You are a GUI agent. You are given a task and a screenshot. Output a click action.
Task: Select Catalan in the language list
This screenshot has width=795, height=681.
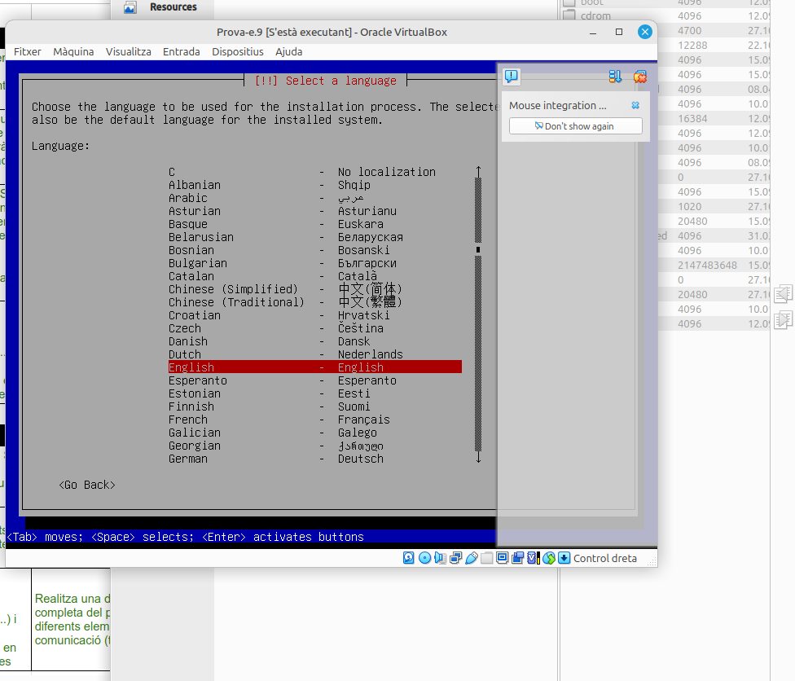point(191,276)
